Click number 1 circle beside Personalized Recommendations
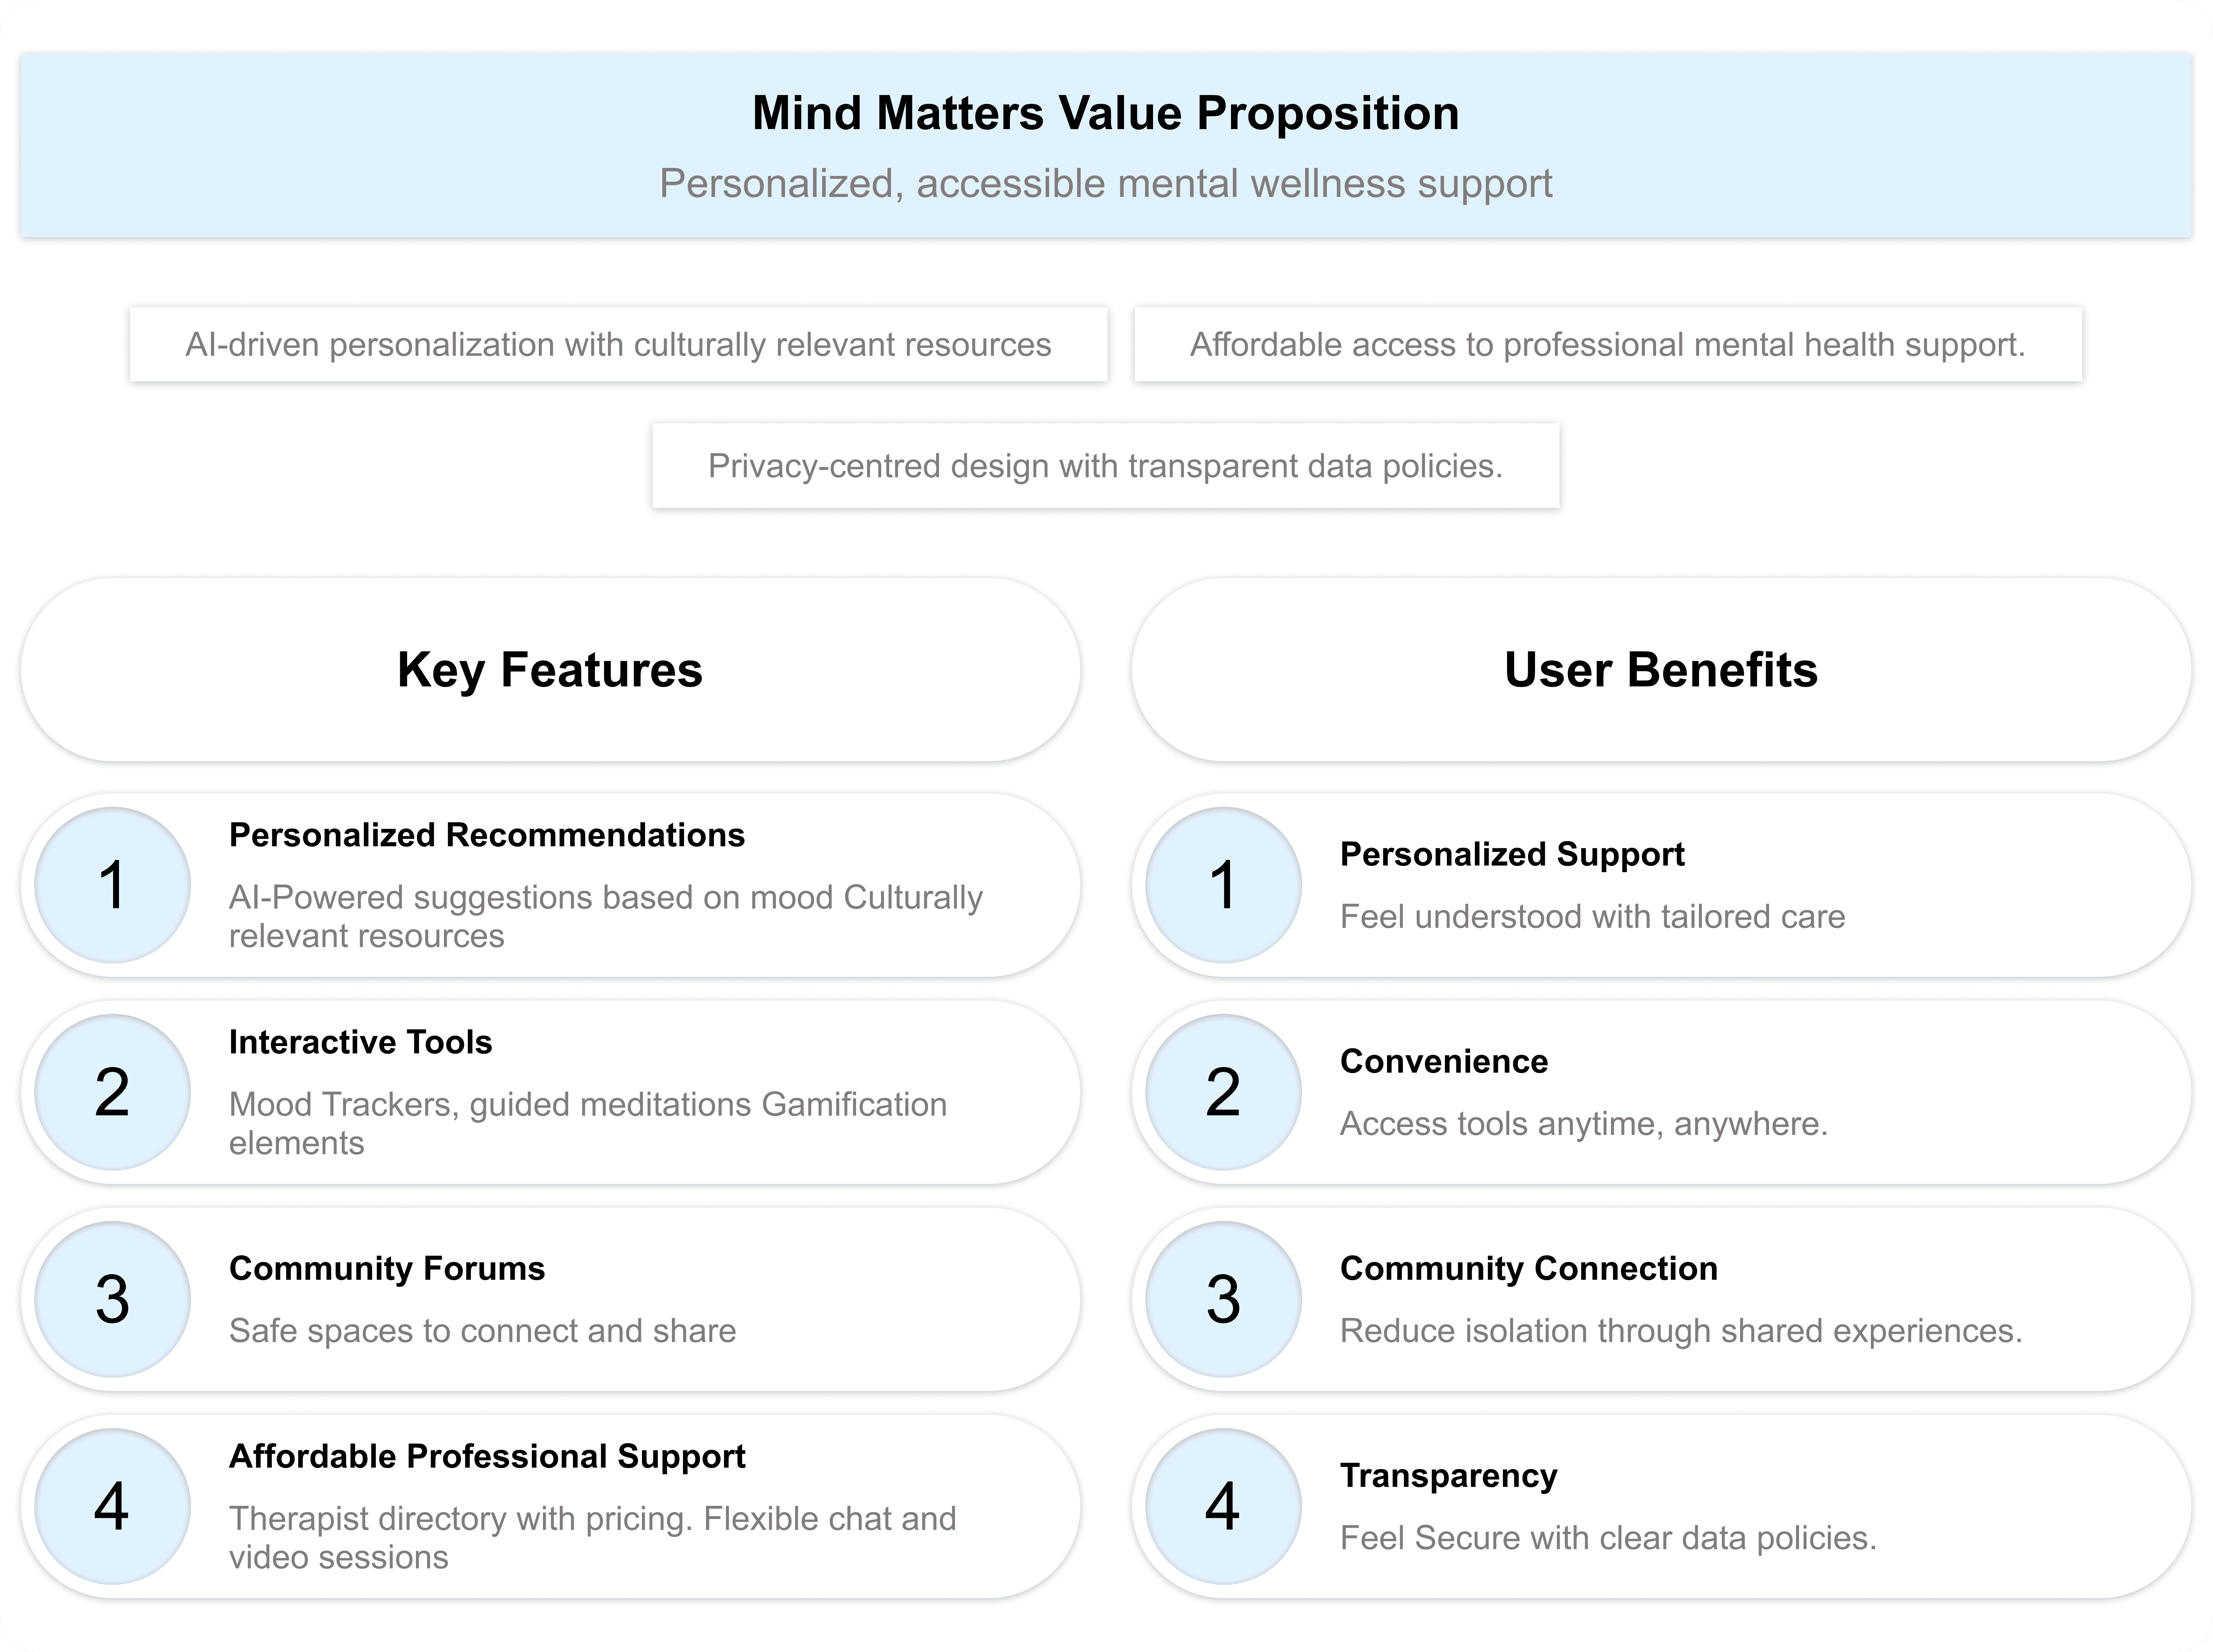The height and width of the screenshot is (1652, 2213). (x=112, y=885)
